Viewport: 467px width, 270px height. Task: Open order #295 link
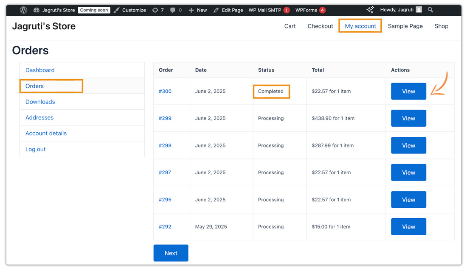(x=165, y=200)
